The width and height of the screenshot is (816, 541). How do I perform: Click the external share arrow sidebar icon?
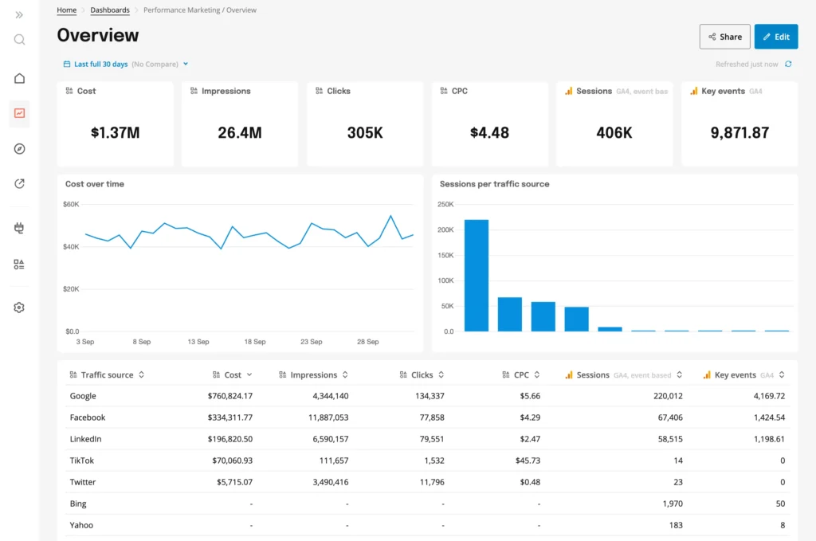[x=18, y=184]
